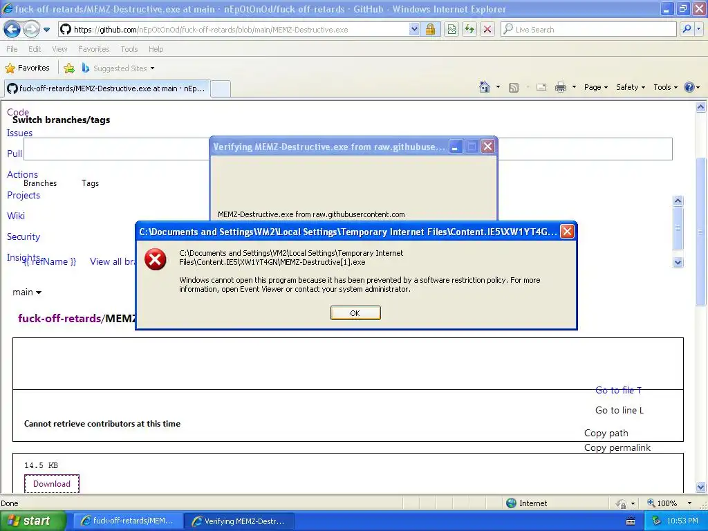
Task: Open the Tools menu in menu bar
Action: [129, 49]
